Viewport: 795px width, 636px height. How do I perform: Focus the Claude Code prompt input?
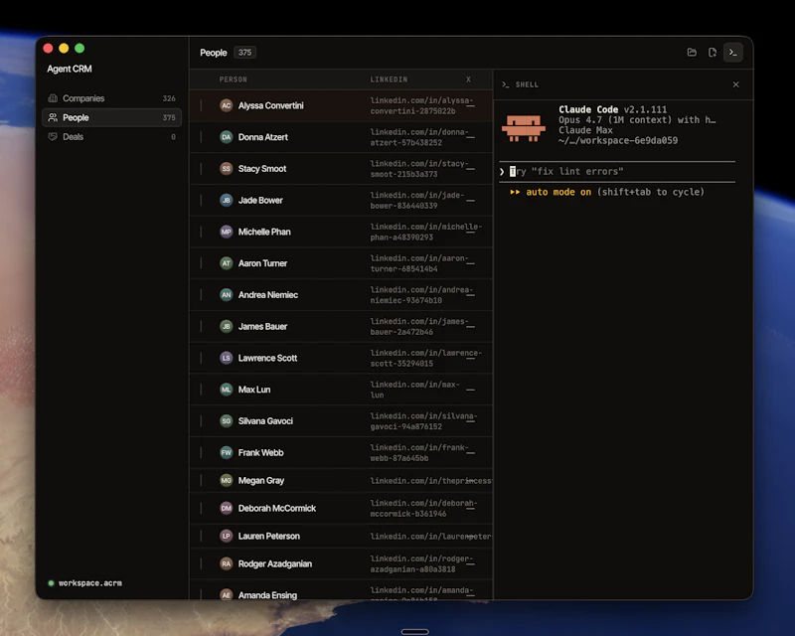617,172
